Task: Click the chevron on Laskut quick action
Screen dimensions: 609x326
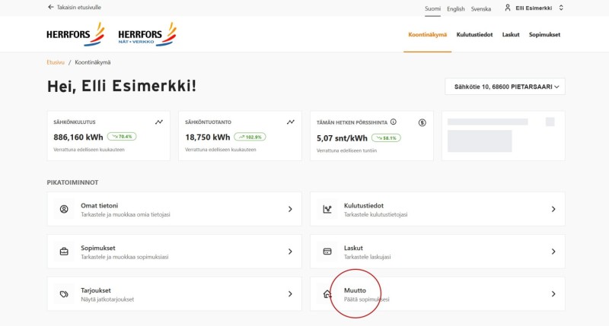Action: click(x=553, y=252)
